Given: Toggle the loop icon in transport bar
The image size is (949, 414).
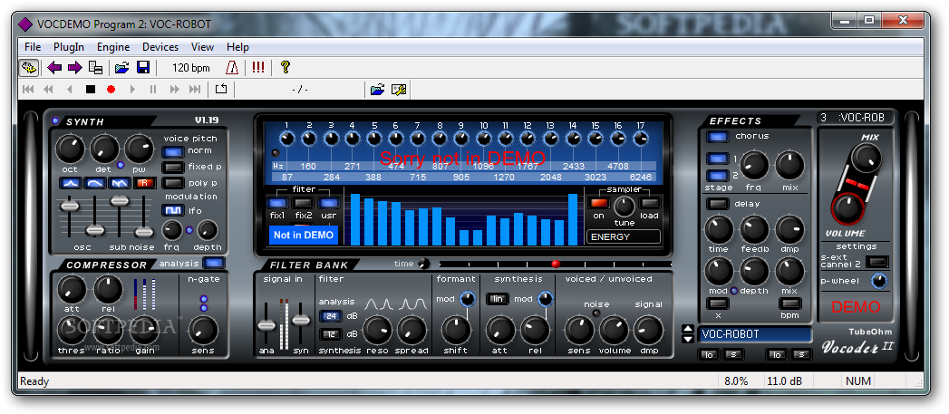Looking at the screenshot, I should 221,90.
